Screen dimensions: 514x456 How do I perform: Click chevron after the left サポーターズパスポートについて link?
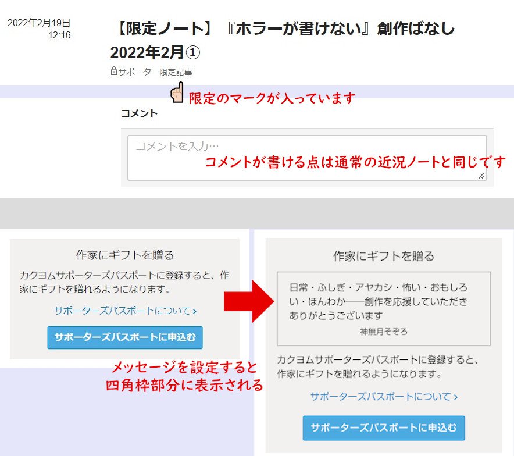click(x=194, y=311)
